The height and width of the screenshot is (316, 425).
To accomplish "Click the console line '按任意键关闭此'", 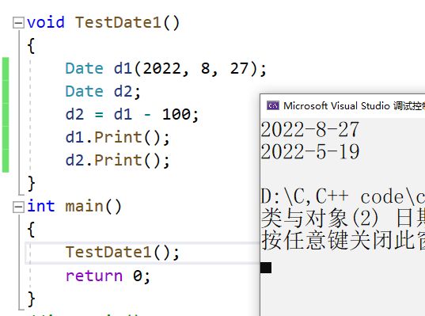I will 343,240.
